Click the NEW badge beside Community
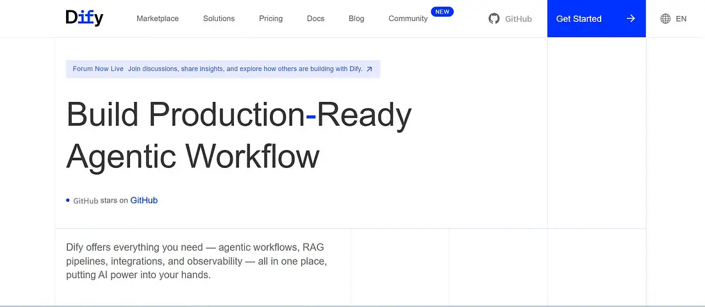This screenshot has width=705, height=307. pyautogui.click(x=442, y=12)
